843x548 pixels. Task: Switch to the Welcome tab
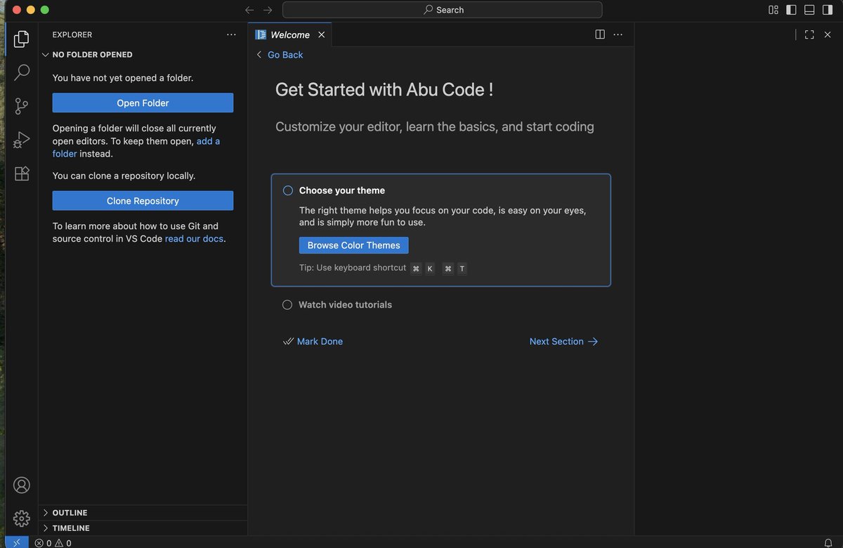click(289, 34)
